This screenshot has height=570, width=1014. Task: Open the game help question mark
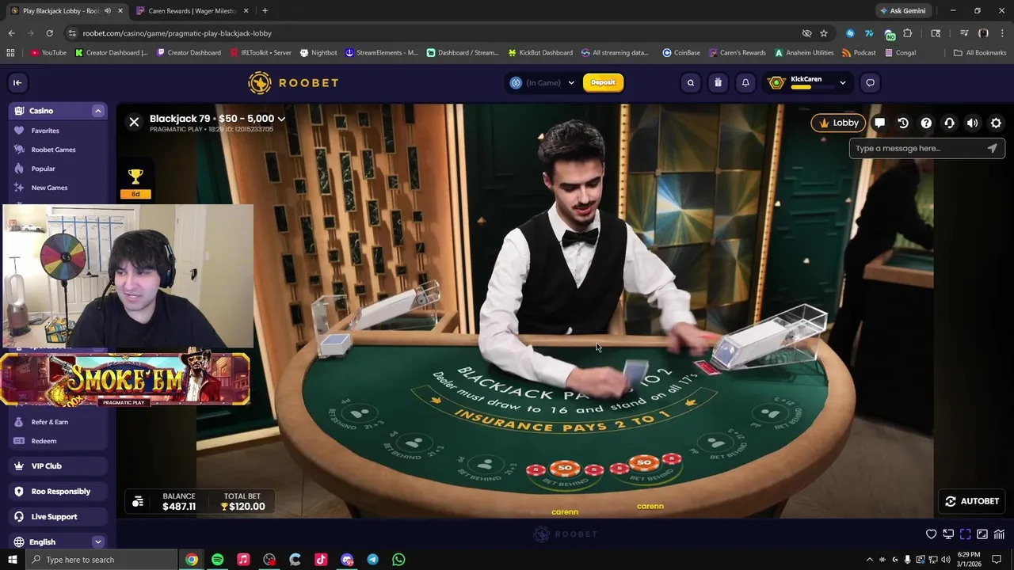(926, 123)
